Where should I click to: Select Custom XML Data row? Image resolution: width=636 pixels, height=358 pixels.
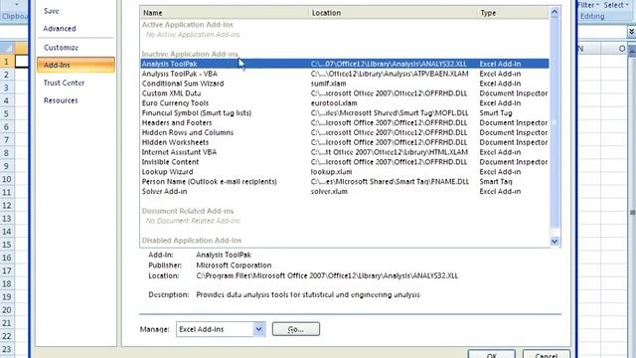(345, 93)
